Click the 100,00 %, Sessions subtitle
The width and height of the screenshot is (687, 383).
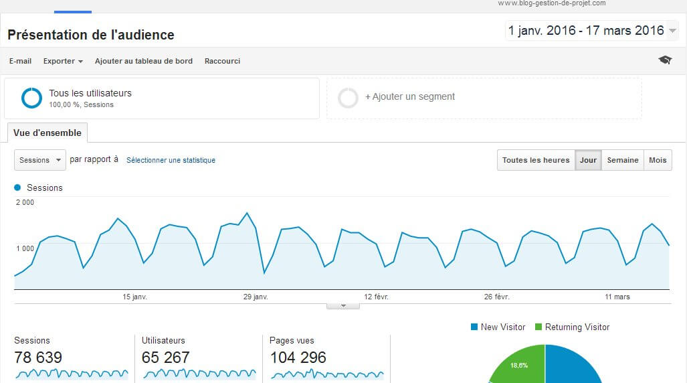81,105
